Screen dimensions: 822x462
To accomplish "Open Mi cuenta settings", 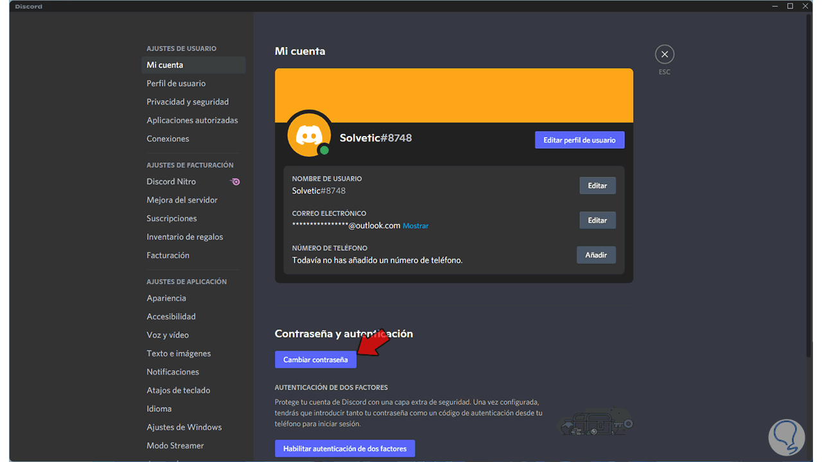I will coord(193,65).
